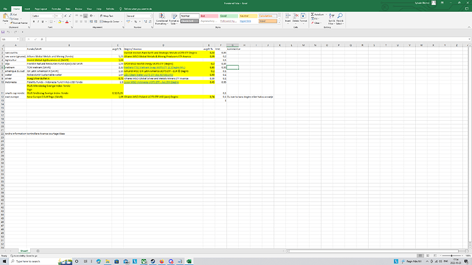The image size is (472, 265).
Task: Open the Name Box dropdown
Action: (18, 40)
